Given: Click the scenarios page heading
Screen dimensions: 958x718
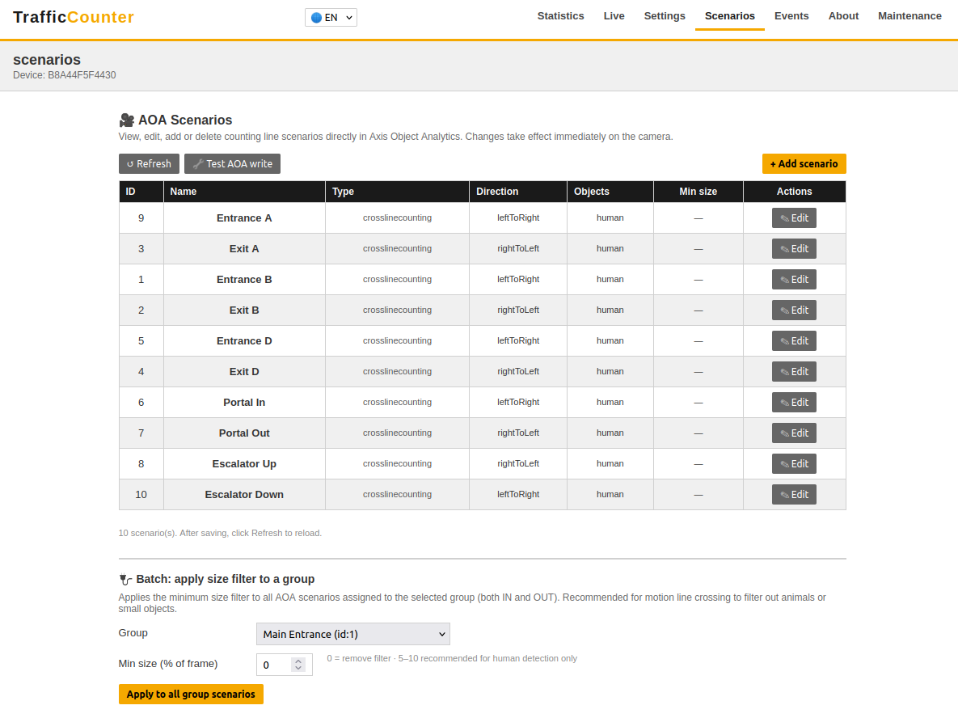Looking at the screenshot, I should (x=47, y=59).
